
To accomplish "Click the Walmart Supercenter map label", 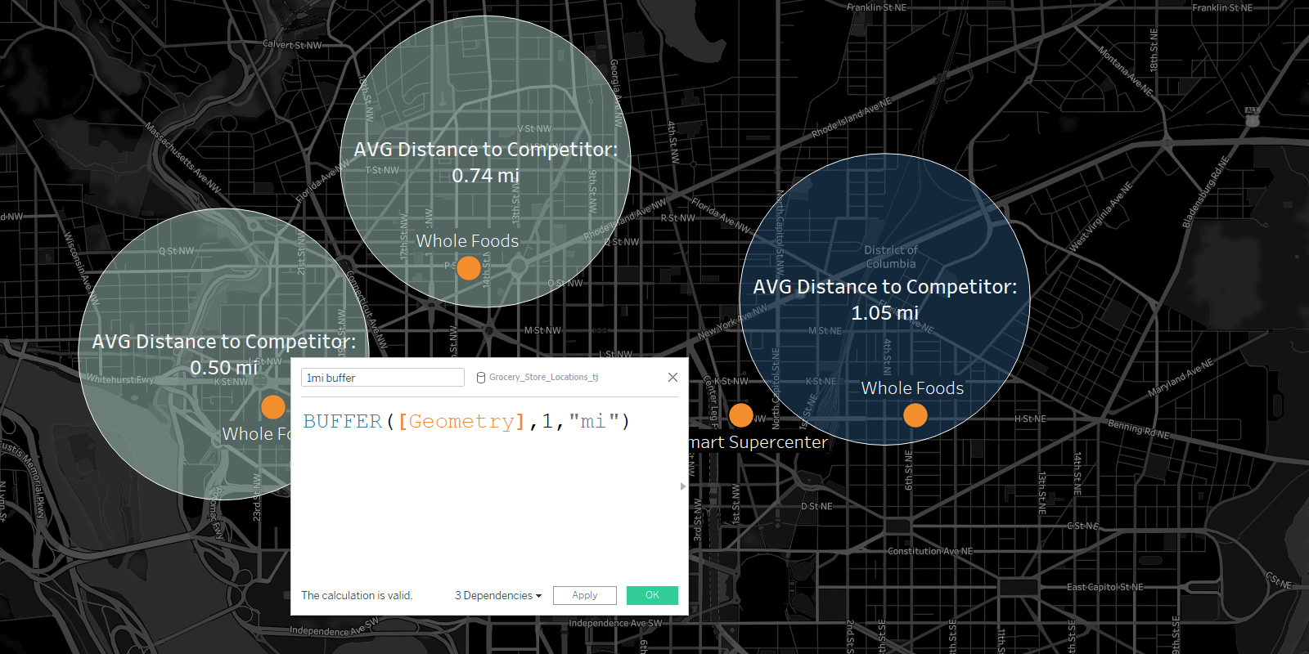I will (x=758, y=442).
